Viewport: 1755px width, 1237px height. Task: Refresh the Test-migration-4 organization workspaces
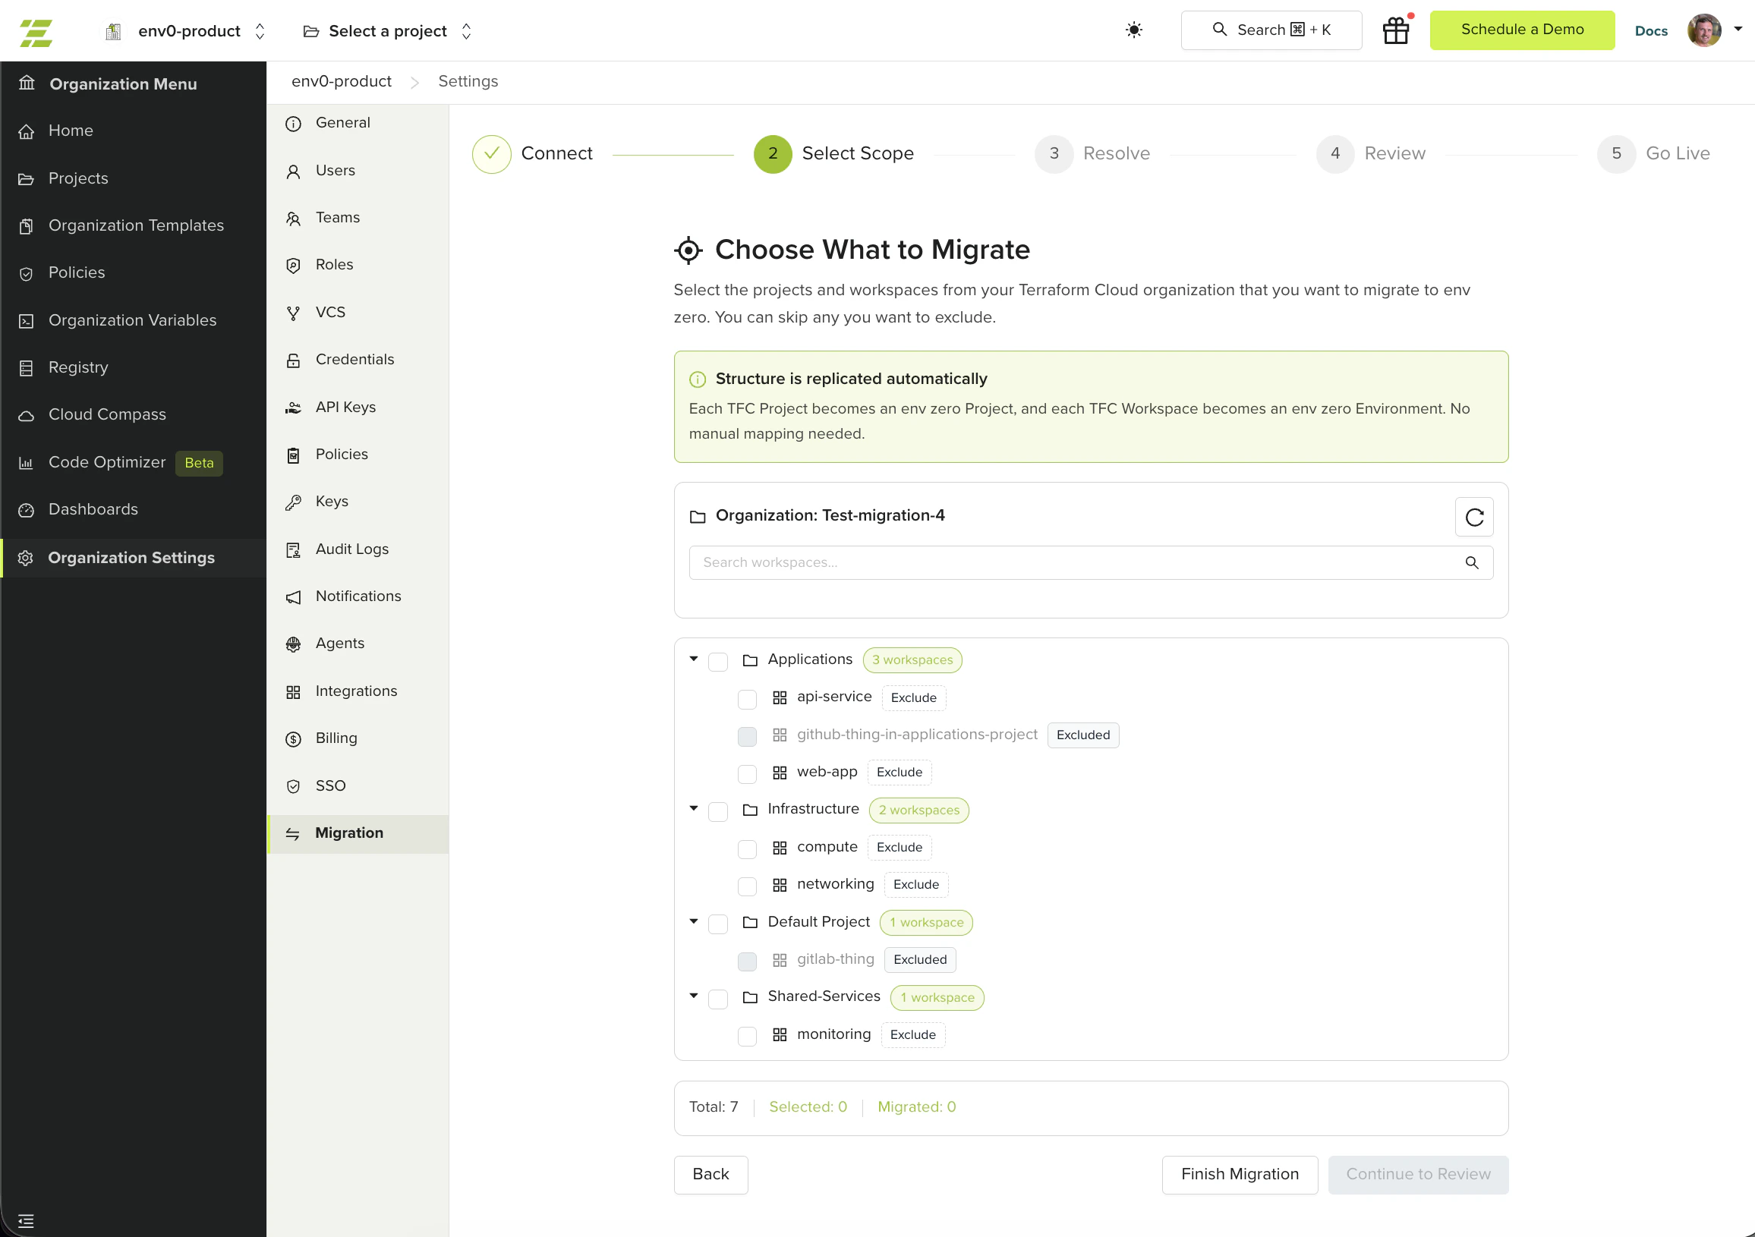1474,517
